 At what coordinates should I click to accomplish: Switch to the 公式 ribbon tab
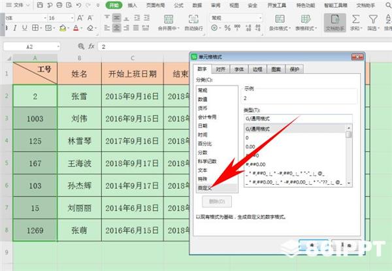178,5
